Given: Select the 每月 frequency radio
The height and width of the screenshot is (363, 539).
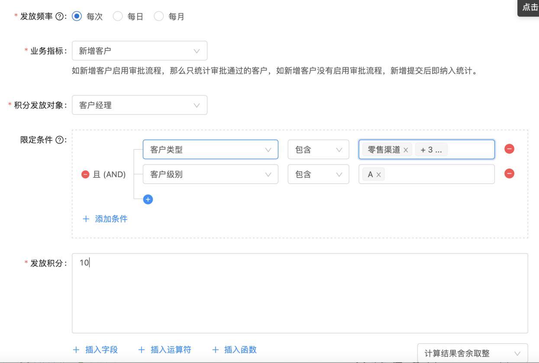Looking at the screenshot, I should (158, 16).
